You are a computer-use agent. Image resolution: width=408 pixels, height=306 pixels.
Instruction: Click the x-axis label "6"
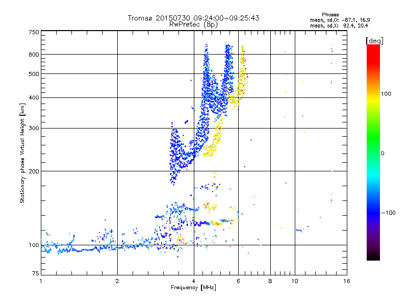[x=238, y=281]
